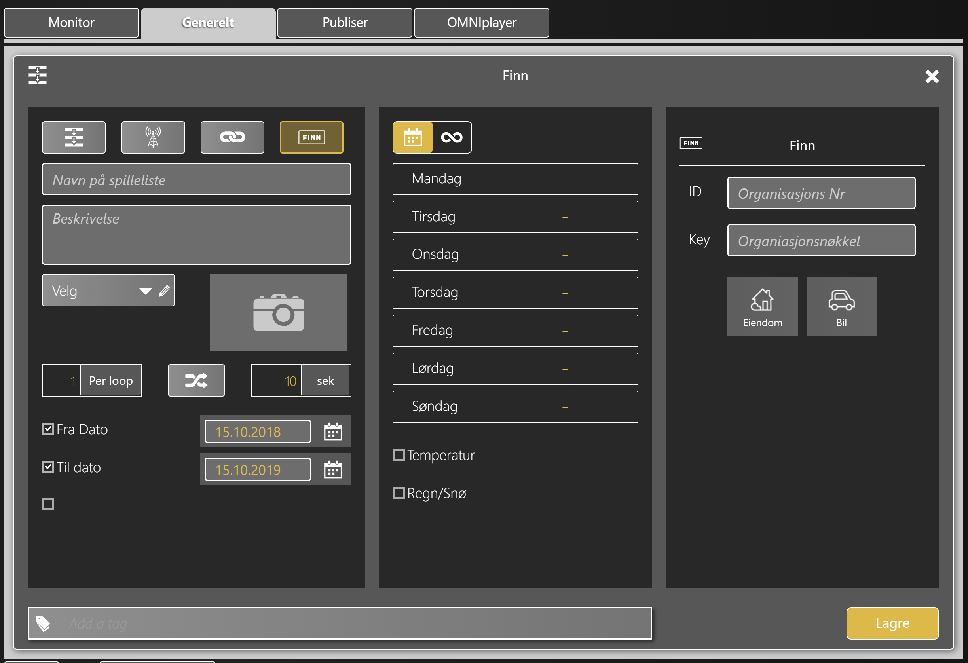Click the pencil edit icon beside Velg
Viewport: 968px width, 663px height.
coord(165,291)
